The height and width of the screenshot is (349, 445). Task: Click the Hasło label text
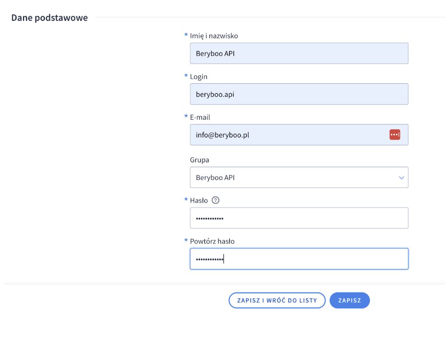199,201
